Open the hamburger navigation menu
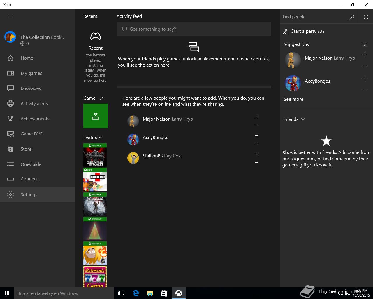373x299 pixels. (x=10, y=17)
